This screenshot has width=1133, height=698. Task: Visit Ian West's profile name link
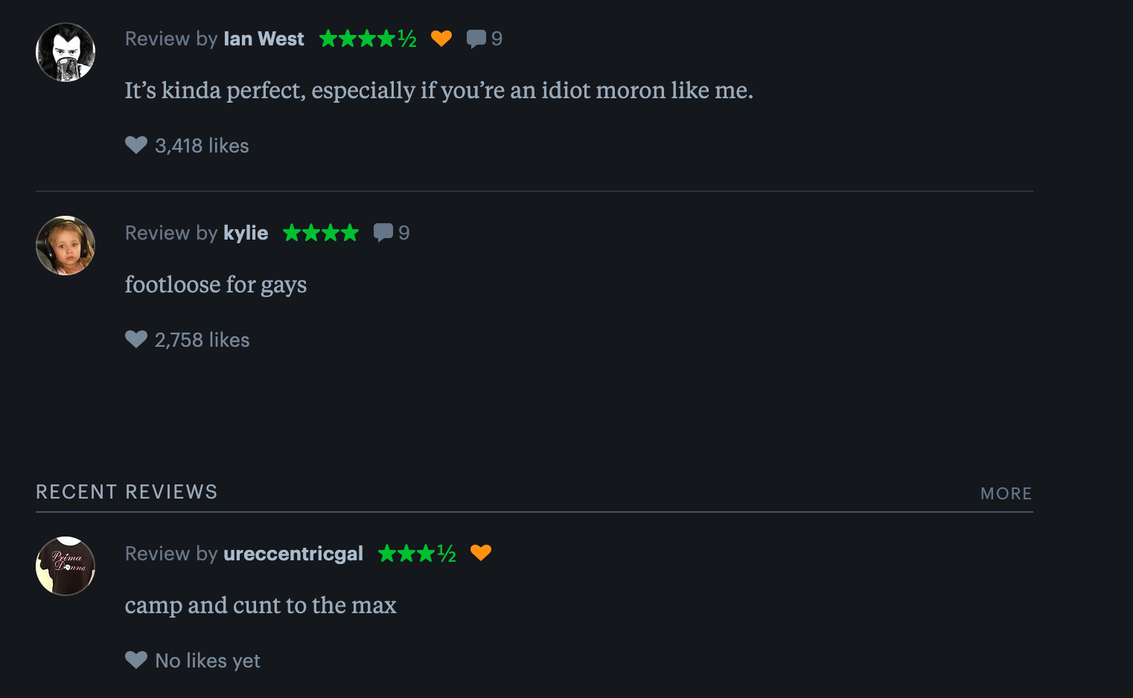264,39
